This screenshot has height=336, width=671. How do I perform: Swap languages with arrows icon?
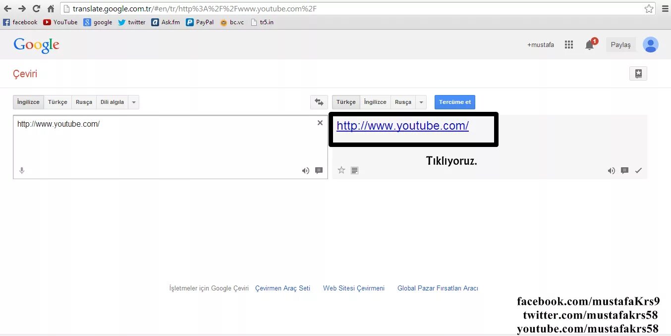[x=319, y=102]
